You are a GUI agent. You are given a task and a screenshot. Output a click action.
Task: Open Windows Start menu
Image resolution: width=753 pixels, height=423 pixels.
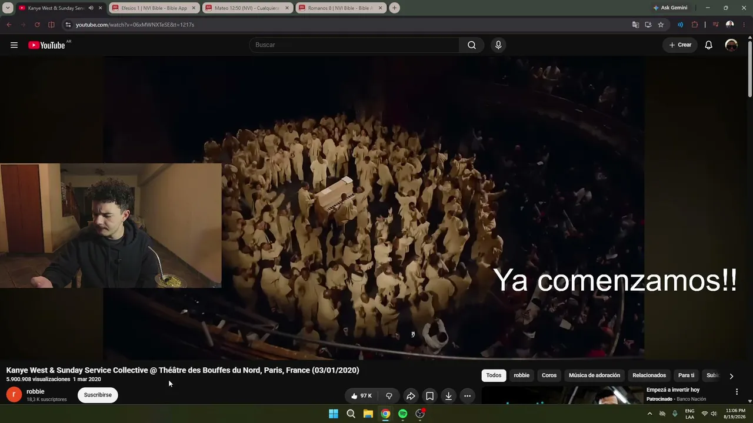334,414
